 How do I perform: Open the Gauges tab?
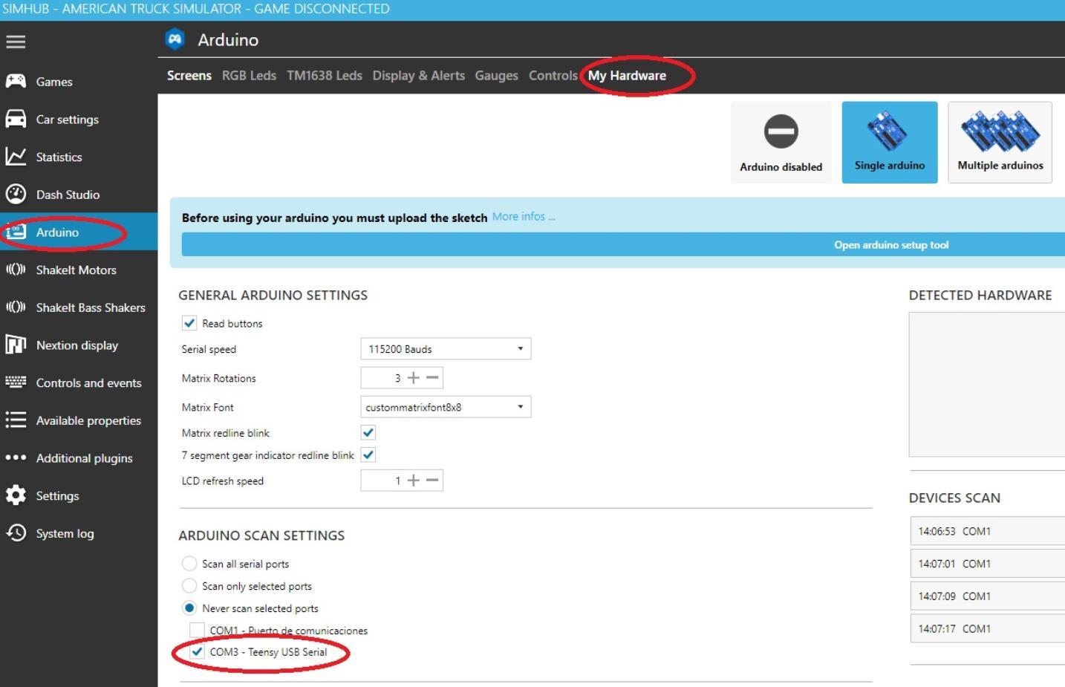(x=497, y=76)
